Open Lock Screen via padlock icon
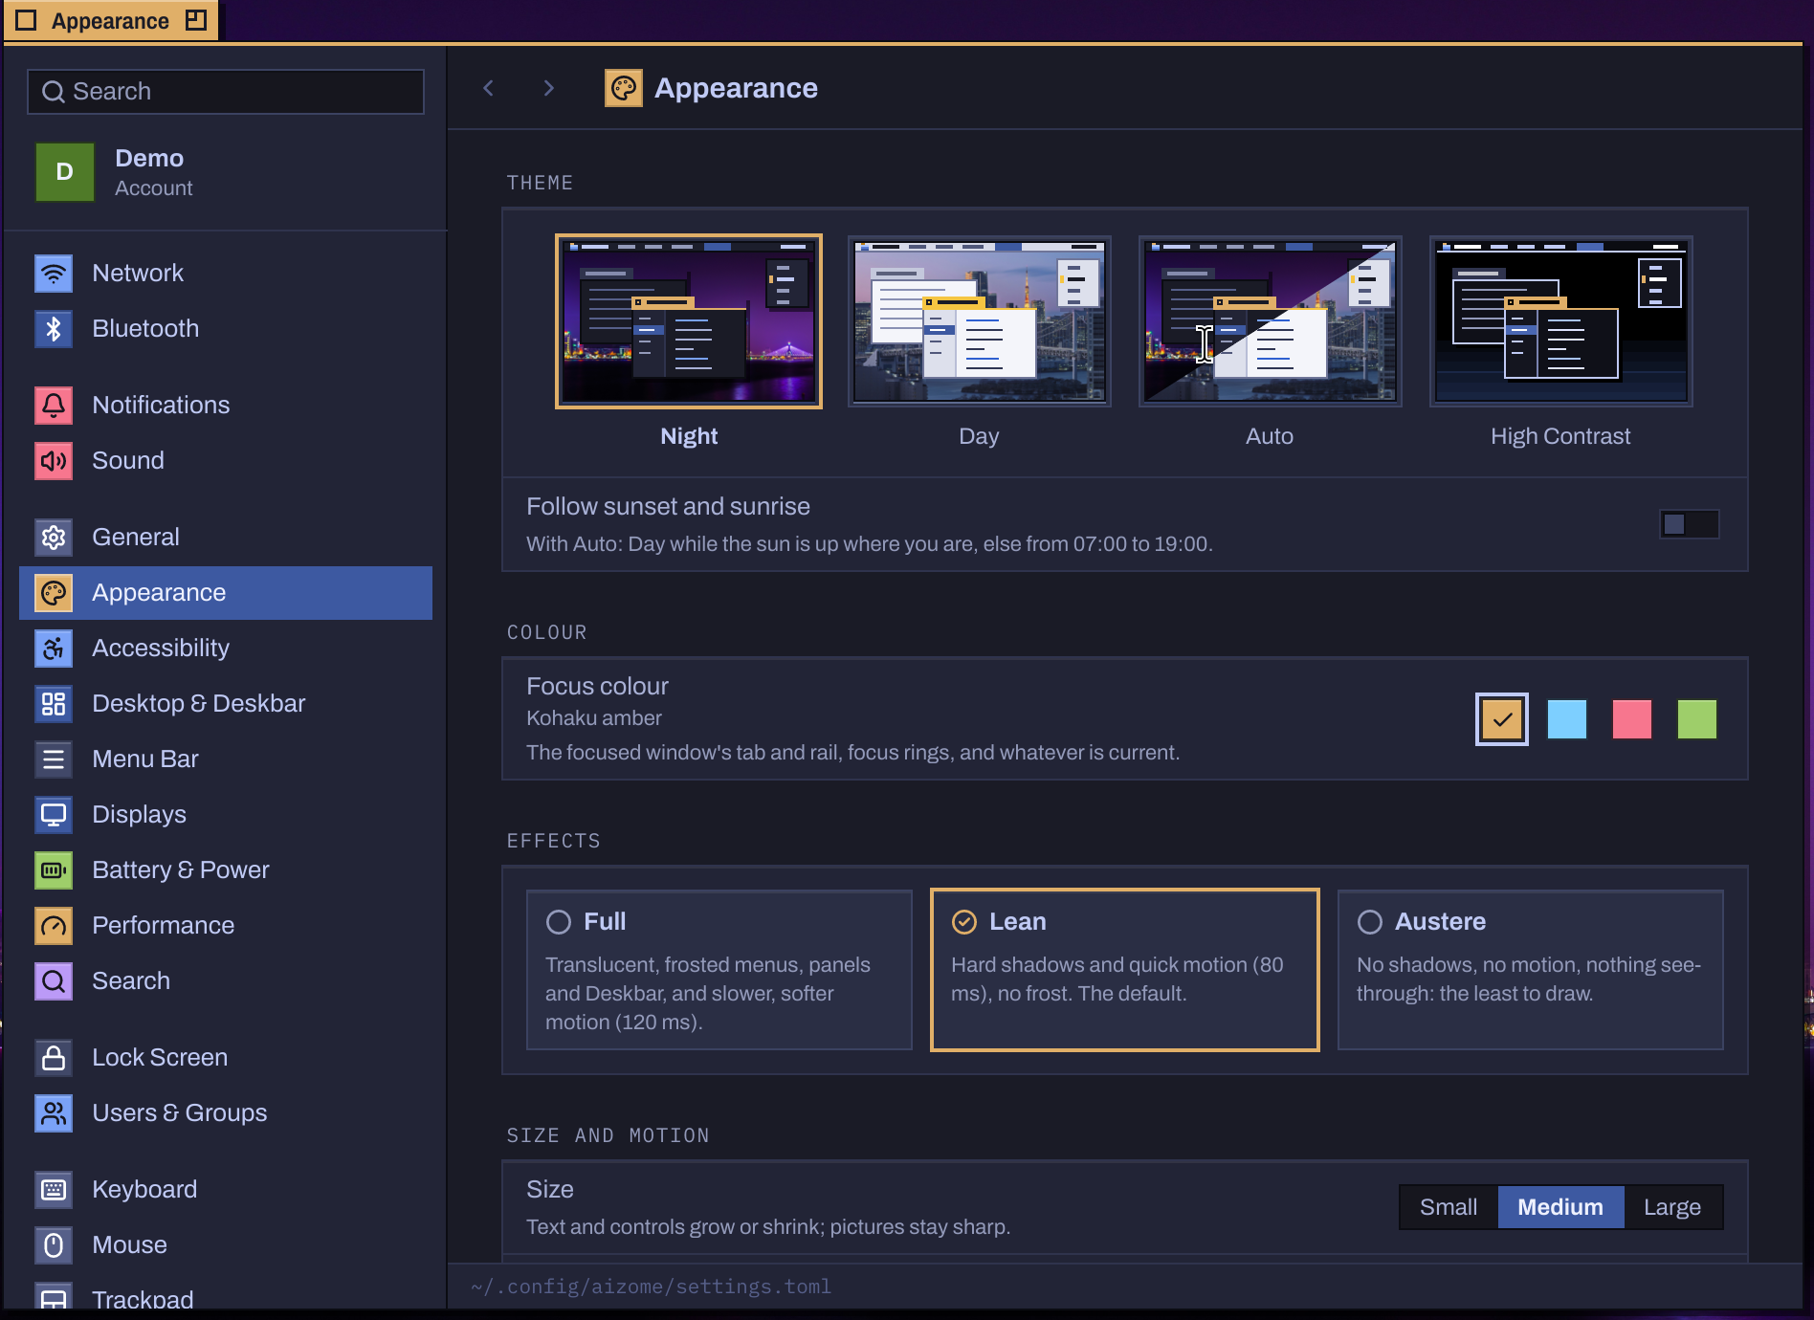 point(54,1058)
